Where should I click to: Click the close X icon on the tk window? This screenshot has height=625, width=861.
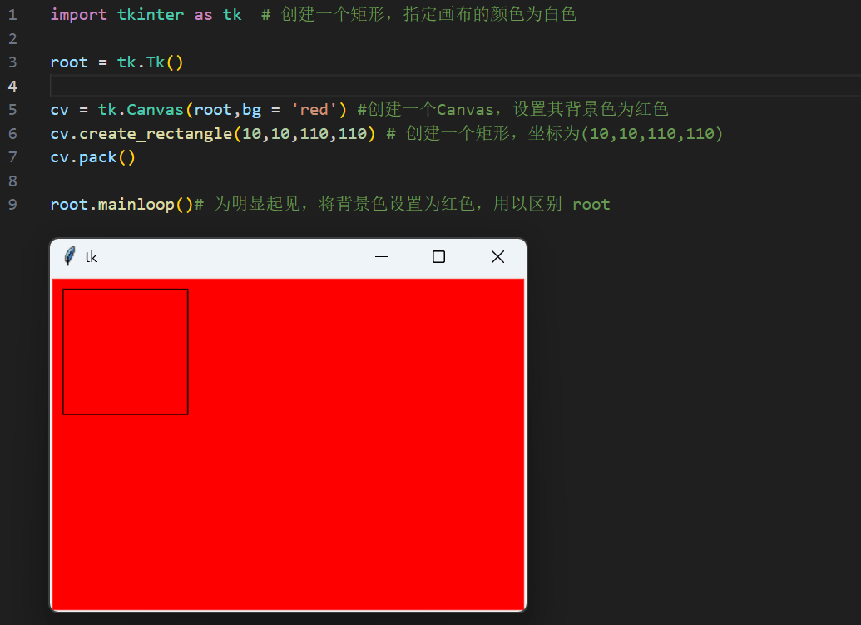[x=497, y=257]
